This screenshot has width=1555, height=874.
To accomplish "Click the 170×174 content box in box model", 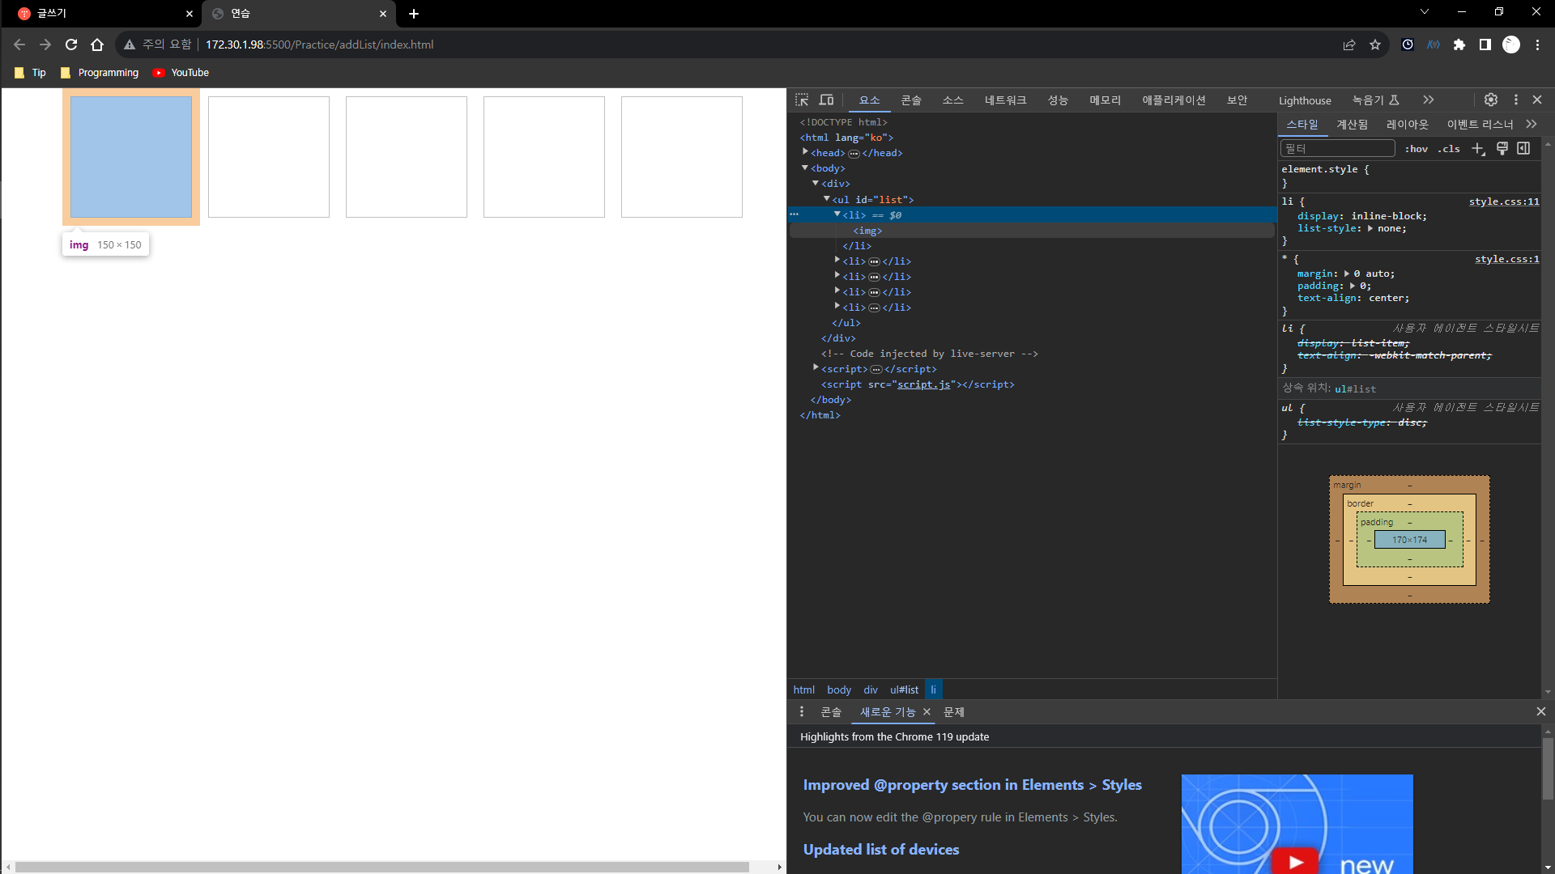I will [x=1409, y=540].
